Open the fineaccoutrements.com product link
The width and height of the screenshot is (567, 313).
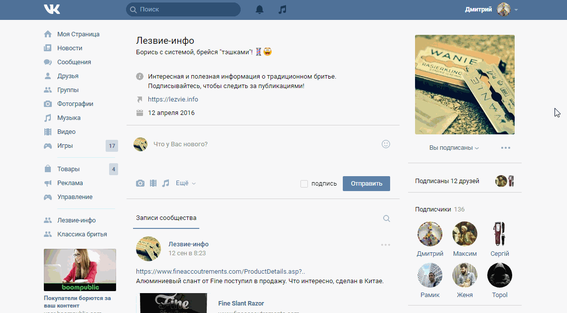220,272
